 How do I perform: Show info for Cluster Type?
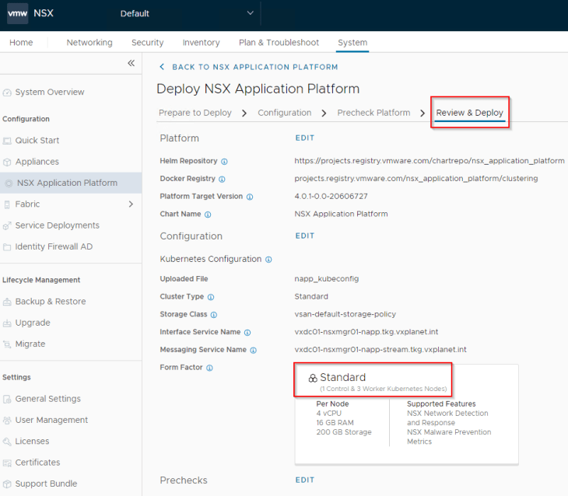[x=211, y=297]
